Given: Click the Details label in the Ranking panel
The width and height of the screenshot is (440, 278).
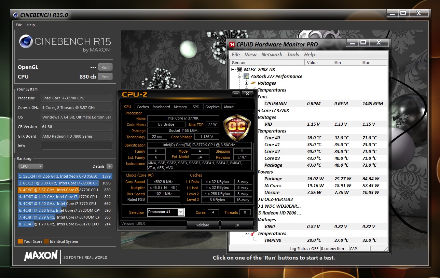Looking at the screenshot, I should tap(98, 166).
